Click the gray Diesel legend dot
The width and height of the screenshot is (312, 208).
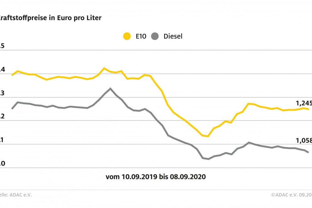click(x=155, y=36)
